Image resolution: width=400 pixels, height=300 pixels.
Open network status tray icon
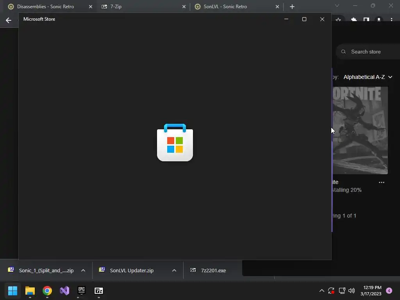click(342, 291)
